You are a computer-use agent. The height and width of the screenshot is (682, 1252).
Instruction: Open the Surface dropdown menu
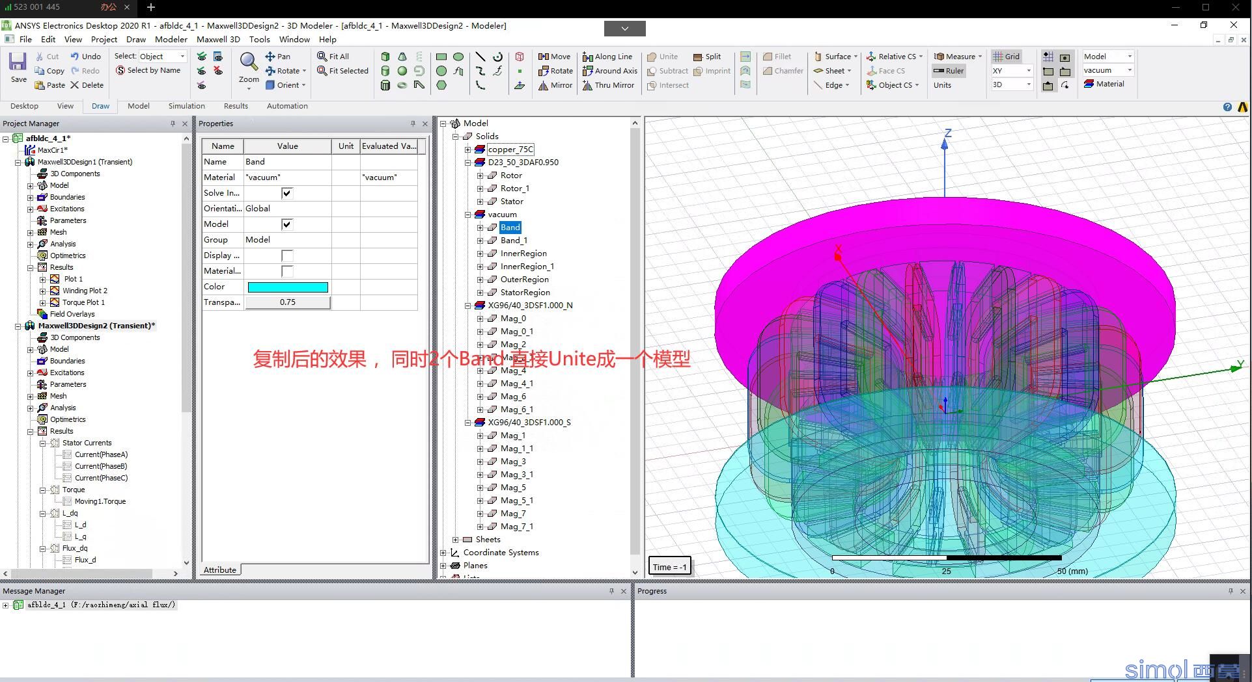[836, 57]
